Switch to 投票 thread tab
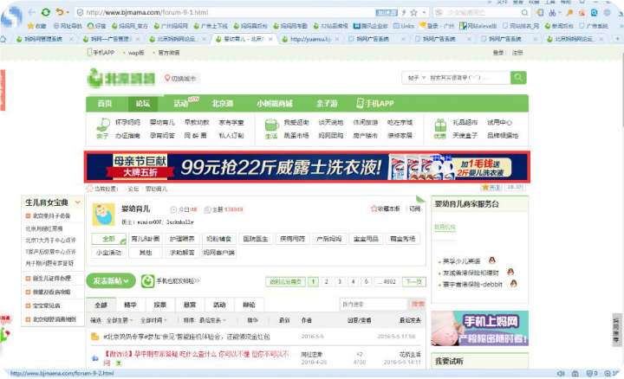This screenshot has width=624, height=379. [160, 305]
